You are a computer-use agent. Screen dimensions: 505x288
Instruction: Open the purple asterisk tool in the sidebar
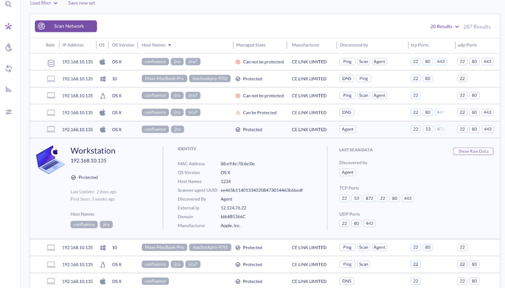coord(9,26)
